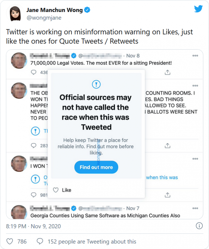Open the 8:19 PM Nov 9, 2020 timestamp
This screenshot has height=249, width=209.
pyautogui.click(x=33, y=226)
